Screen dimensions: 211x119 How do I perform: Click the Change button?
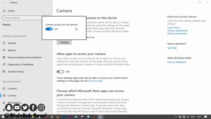64,42
